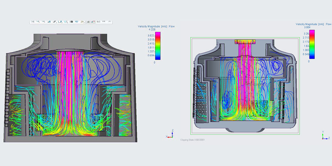Click the zoom in magnifier toolbar icon
This screenshot has height=166, width=332.
[38, 22]
